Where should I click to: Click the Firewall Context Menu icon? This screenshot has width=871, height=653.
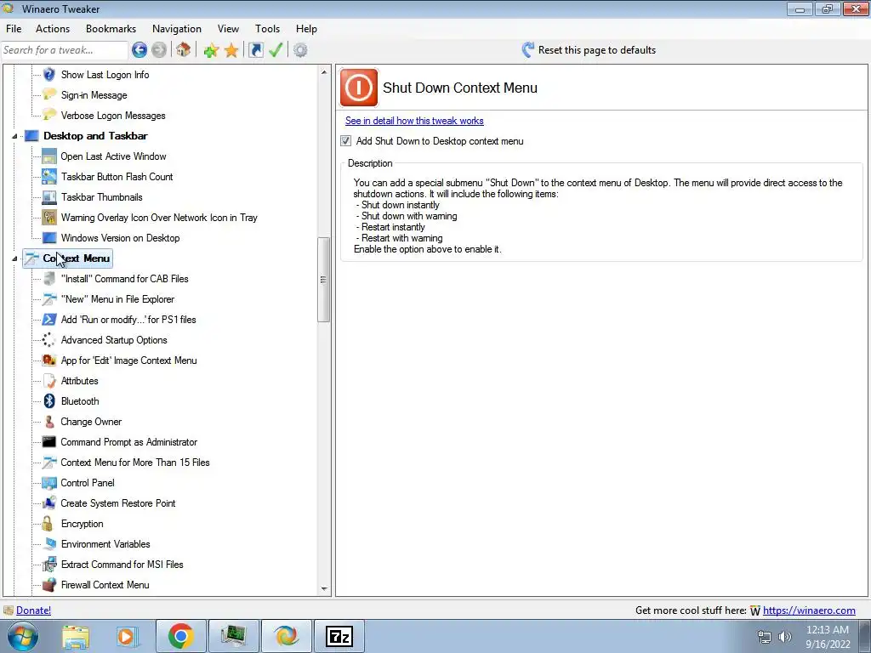pos(48,585)
